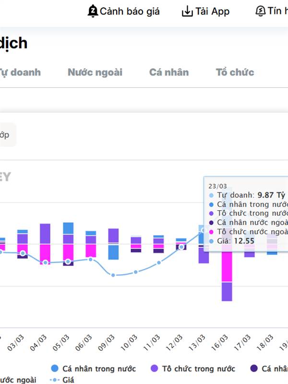
Task: Click the 16/03 axis date label
Action: coord(219,343)
